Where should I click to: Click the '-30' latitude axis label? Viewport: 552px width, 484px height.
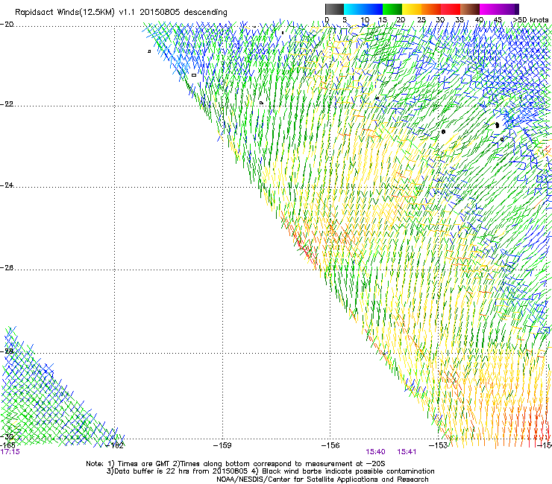point(7,437)
